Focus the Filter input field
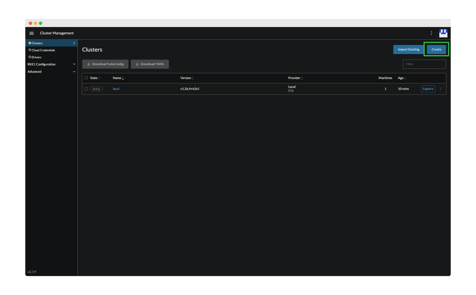 [424, 64]
